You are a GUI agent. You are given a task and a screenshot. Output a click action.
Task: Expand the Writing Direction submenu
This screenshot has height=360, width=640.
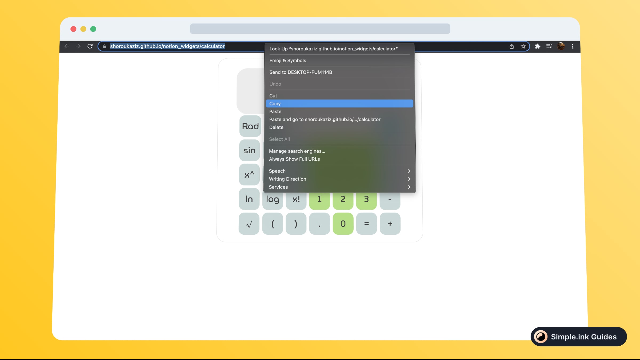[x=339, y=179]
